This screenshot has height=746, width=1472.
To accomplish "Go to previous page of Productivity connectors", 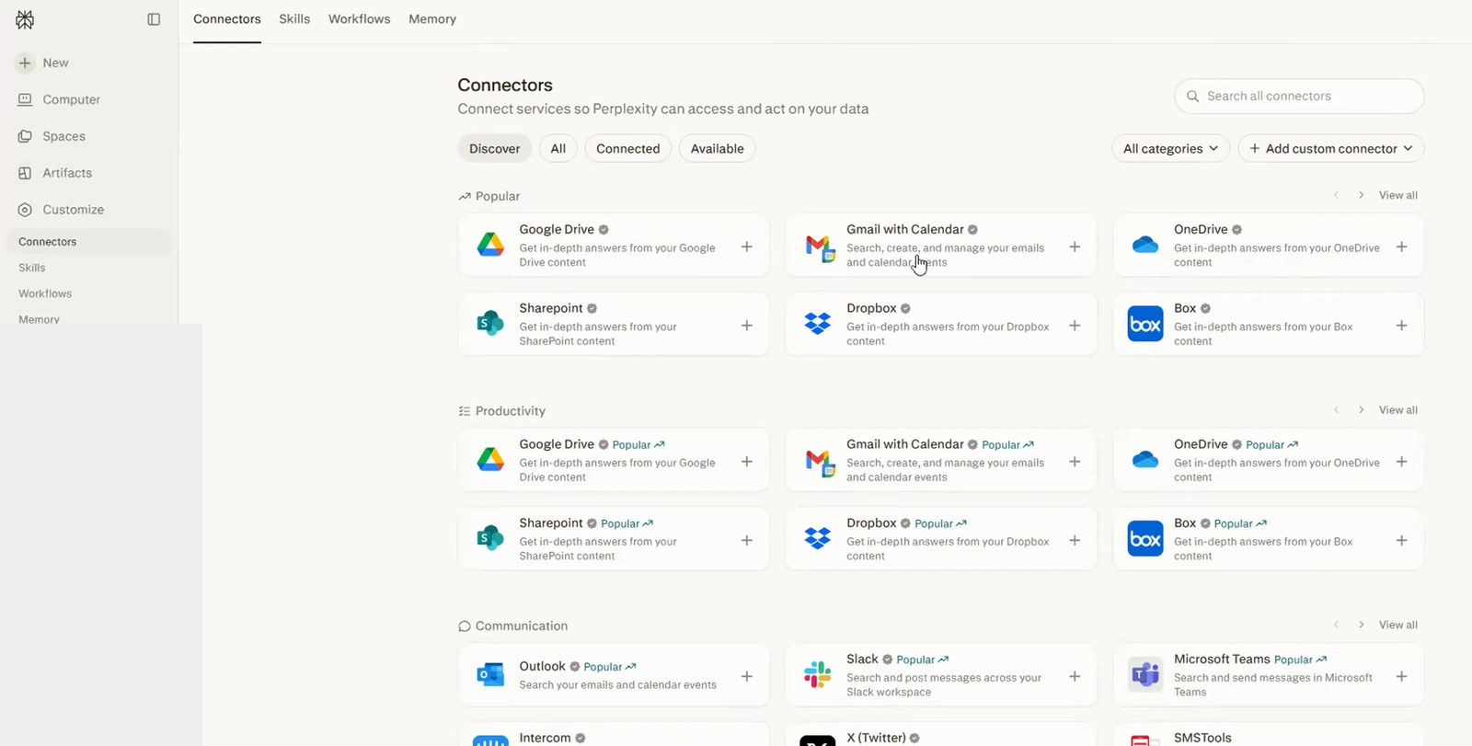I will coord(1337,410).
